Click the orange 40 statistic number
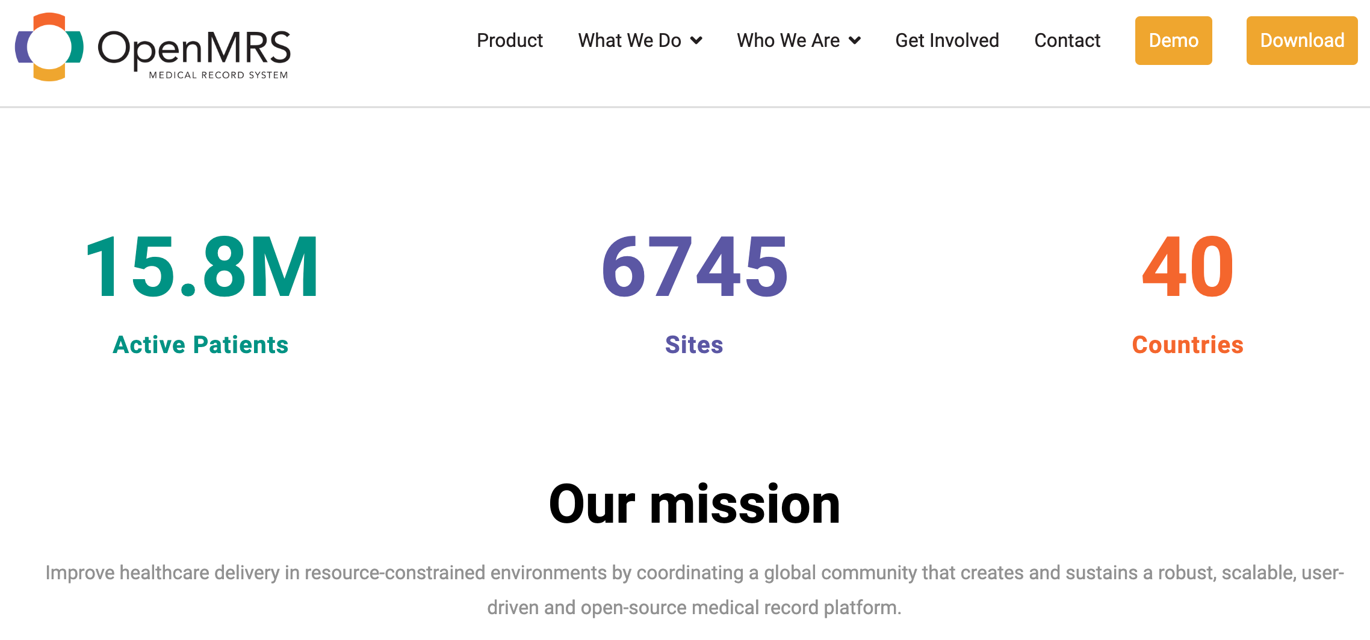Viewport: 1370px width, 640px height. pyautogui.click(x=1188, y=266)
